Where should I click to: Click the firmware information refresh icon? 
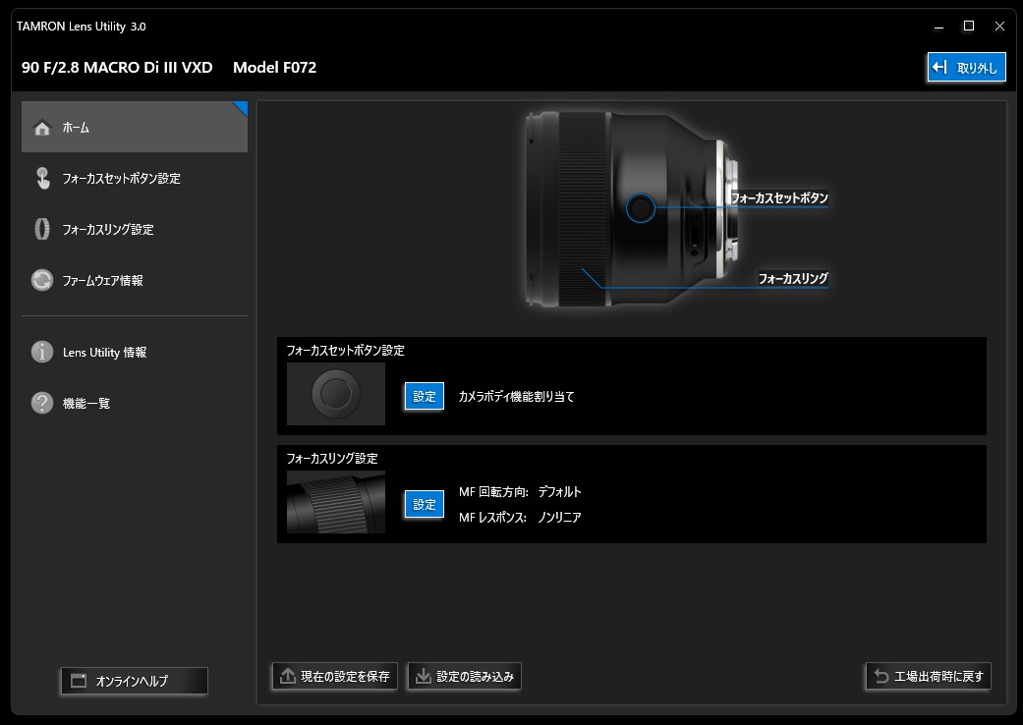(41, 281)
